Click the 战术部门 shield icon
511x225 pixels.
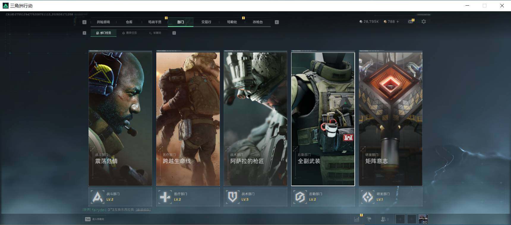point(232,197)
